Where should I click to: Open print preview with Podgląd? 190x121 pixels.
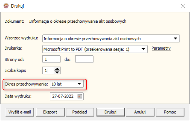tap(79, 112)
